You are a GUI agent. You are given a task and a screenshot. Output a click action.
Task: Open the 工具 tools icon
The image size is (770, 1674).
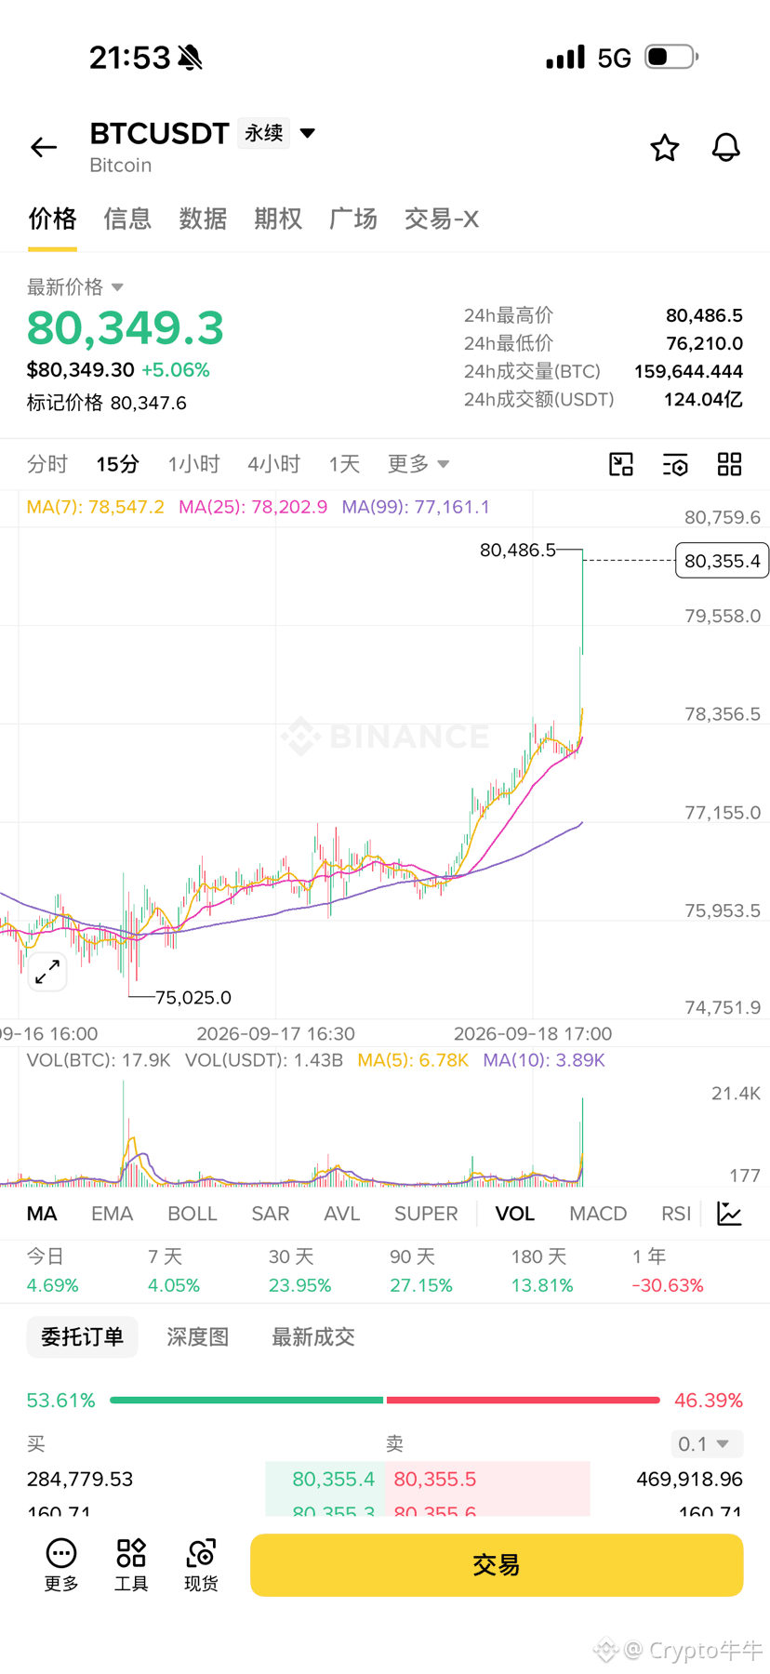pos(131,1564)
